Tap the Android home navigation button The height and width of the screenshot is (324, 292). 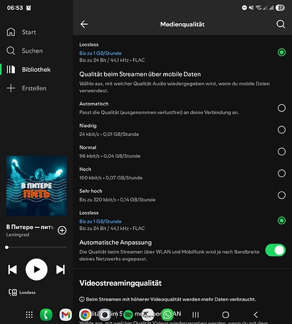pyautogui.click(x=226, y=315)
